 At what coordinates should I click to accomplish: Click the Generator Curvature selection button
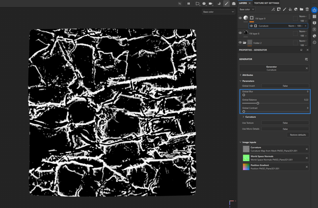(271, 68)
